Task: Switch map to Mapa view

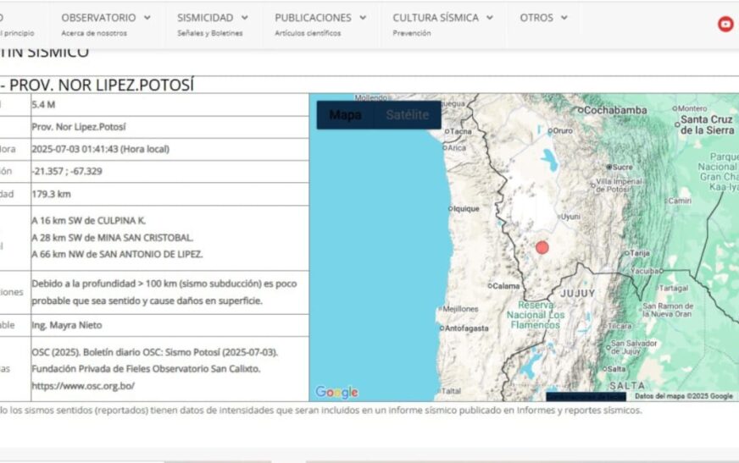Action: coord(345,115)
